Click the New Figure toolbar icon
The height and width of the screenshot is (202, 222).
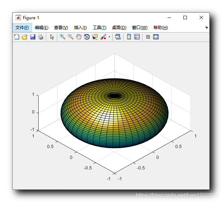(17, 37)
